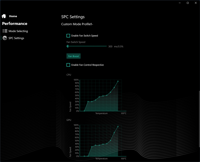
Task: Close the application window
Action: 196,3
